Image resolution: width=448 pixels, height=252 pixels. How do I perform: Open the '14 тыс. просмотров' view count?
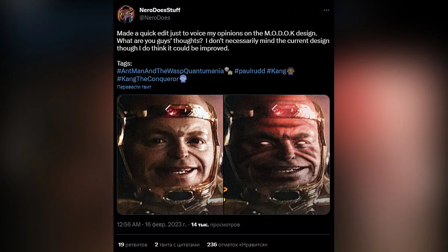pyautogui.click(x=215, y=224)
